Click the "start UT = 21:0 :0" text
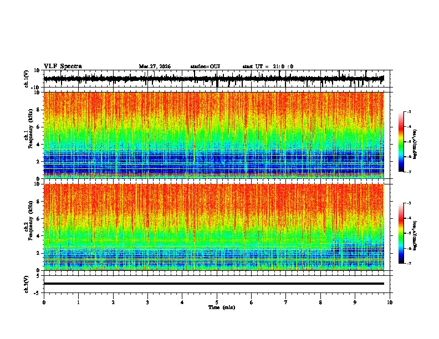The height and width of the screenshot is (339, 439). pos(268,66)
